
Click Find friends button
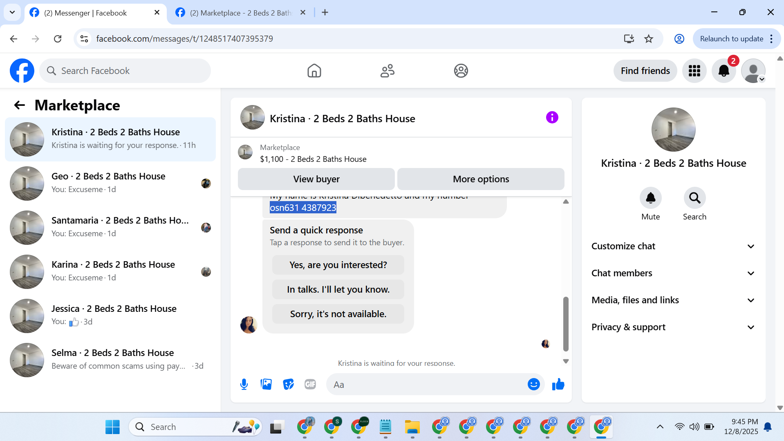645,71
